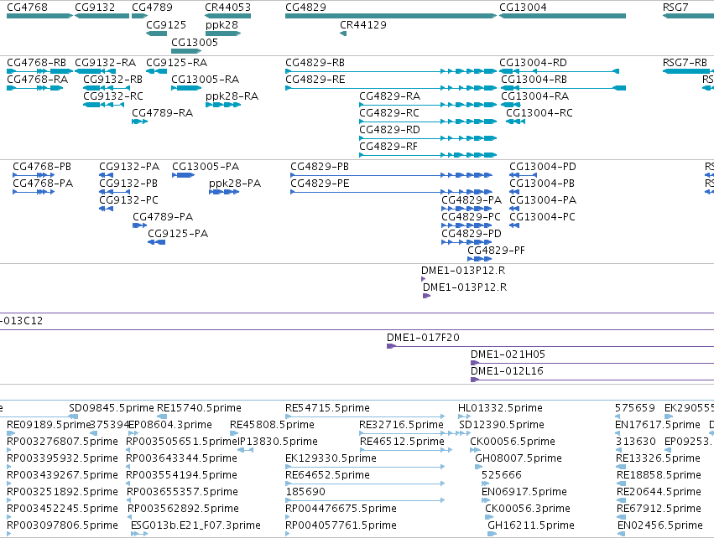Click protein CG4829-PA

coord(472,200)
